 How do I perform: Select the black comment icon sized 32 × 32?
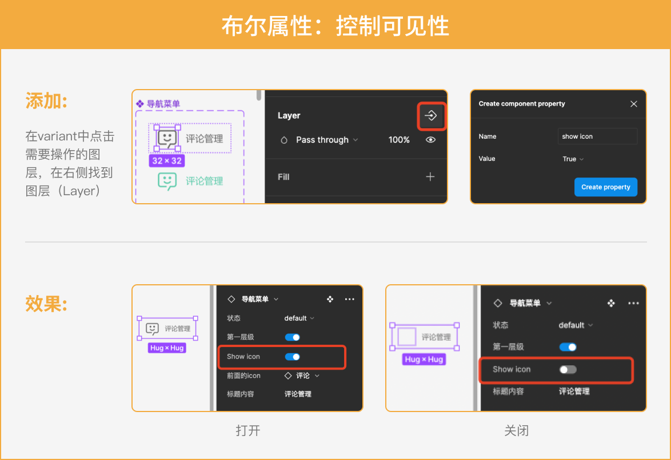(167, 138)
